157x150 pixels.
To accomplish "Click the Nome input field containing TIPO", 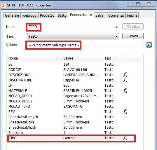I will 73,27.
